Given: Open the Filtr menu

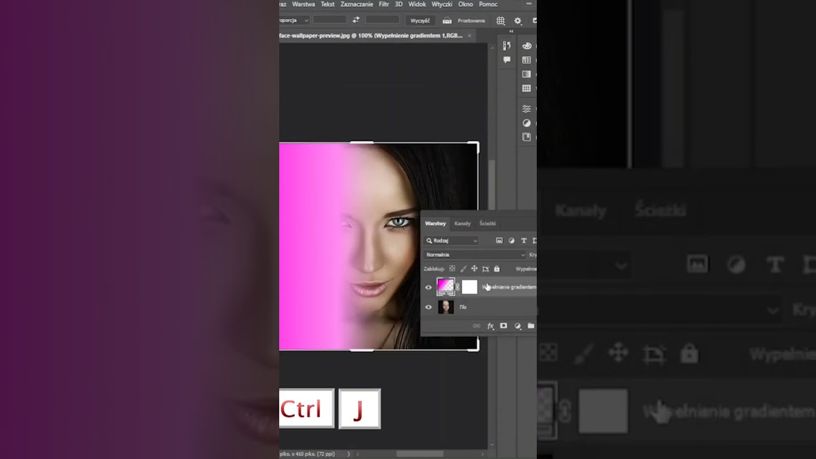Looking at the screenshot, I should tap(384, 4).
